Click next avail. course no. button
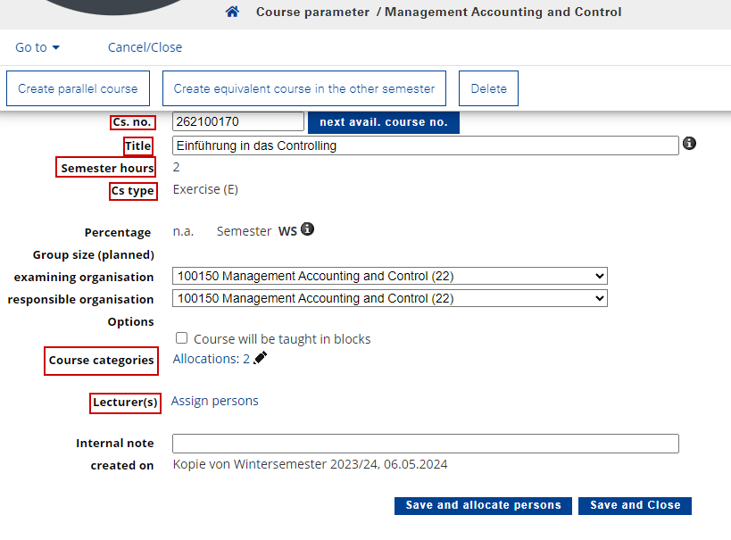 tap(384, 122)
